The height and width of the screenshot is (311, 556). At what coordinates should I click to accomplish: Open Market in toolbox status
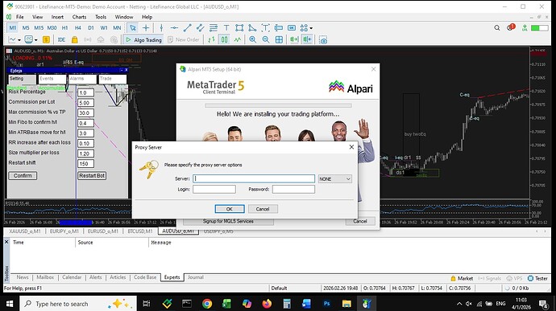point(462,278)
